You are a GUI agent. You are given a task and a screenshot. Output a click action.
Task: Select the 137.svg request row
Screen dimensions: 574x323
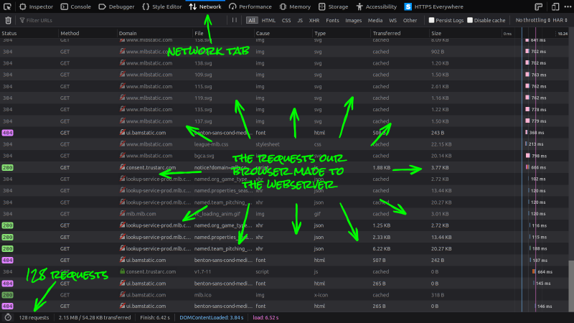[284, 121]
